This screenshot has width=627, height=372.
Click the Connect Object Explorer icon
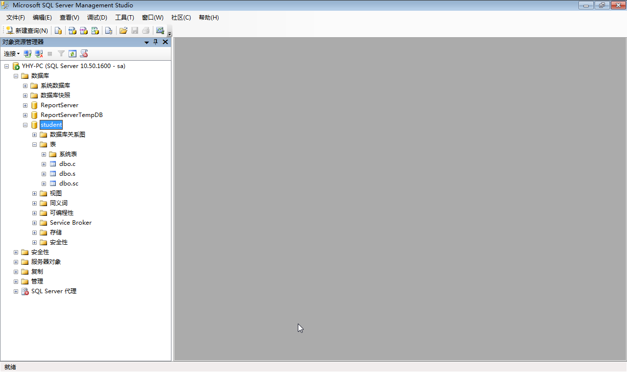point(28,53)
